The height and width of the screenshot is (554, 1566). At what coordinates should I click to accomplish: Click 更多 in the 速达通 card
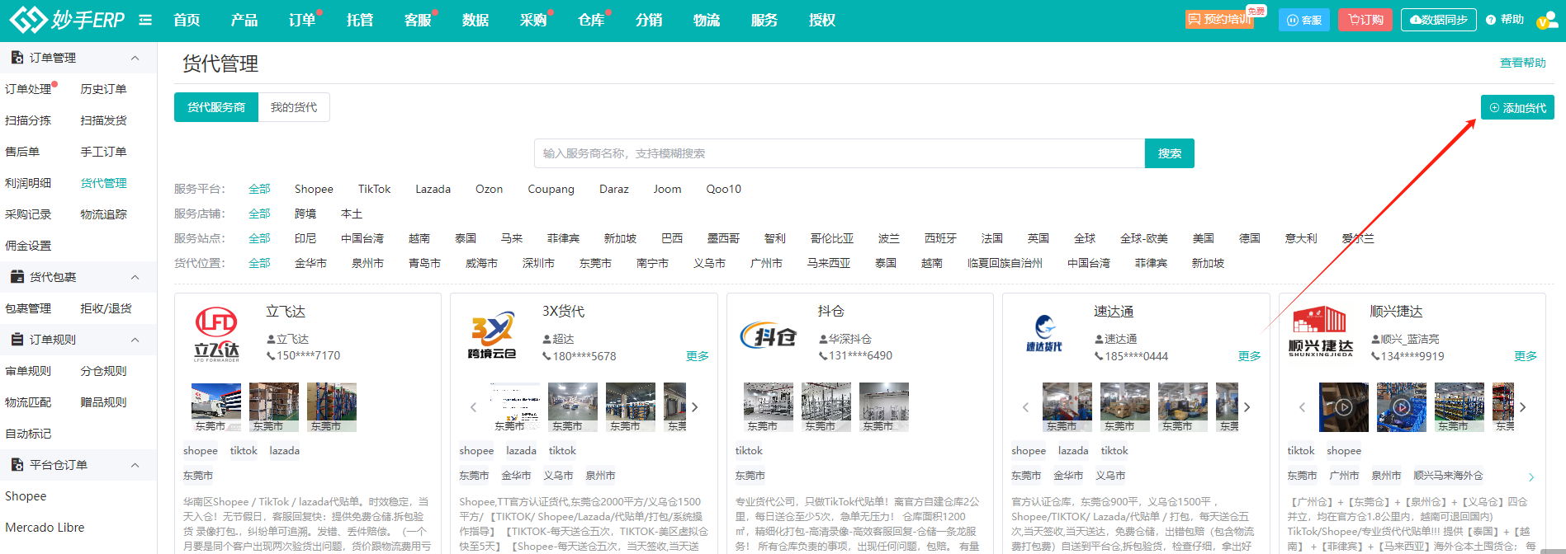pos(1250,356)
